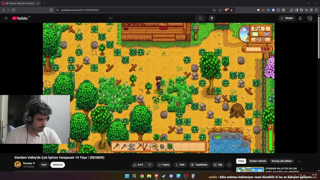Toggle the browser sidebar panel
This screenshot has width=320, height=180.
[296, 10]
